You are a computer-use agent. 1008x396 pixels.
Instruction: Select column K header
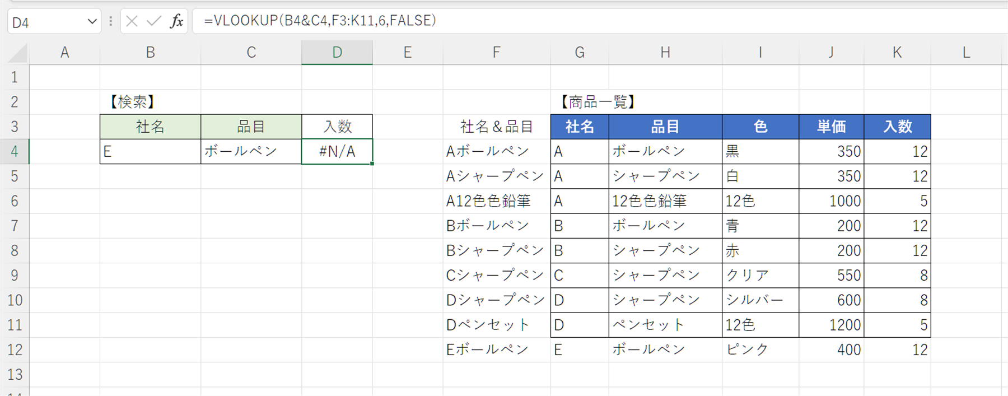point(898,53)
